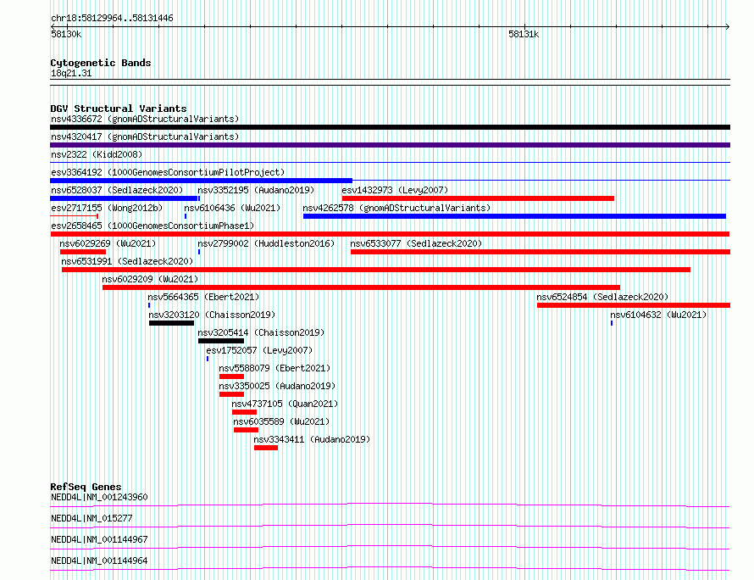Open the esv2717155 (Wong2012b) label
The width and height of the screenshot is (754, 580).
coord(107,208)
